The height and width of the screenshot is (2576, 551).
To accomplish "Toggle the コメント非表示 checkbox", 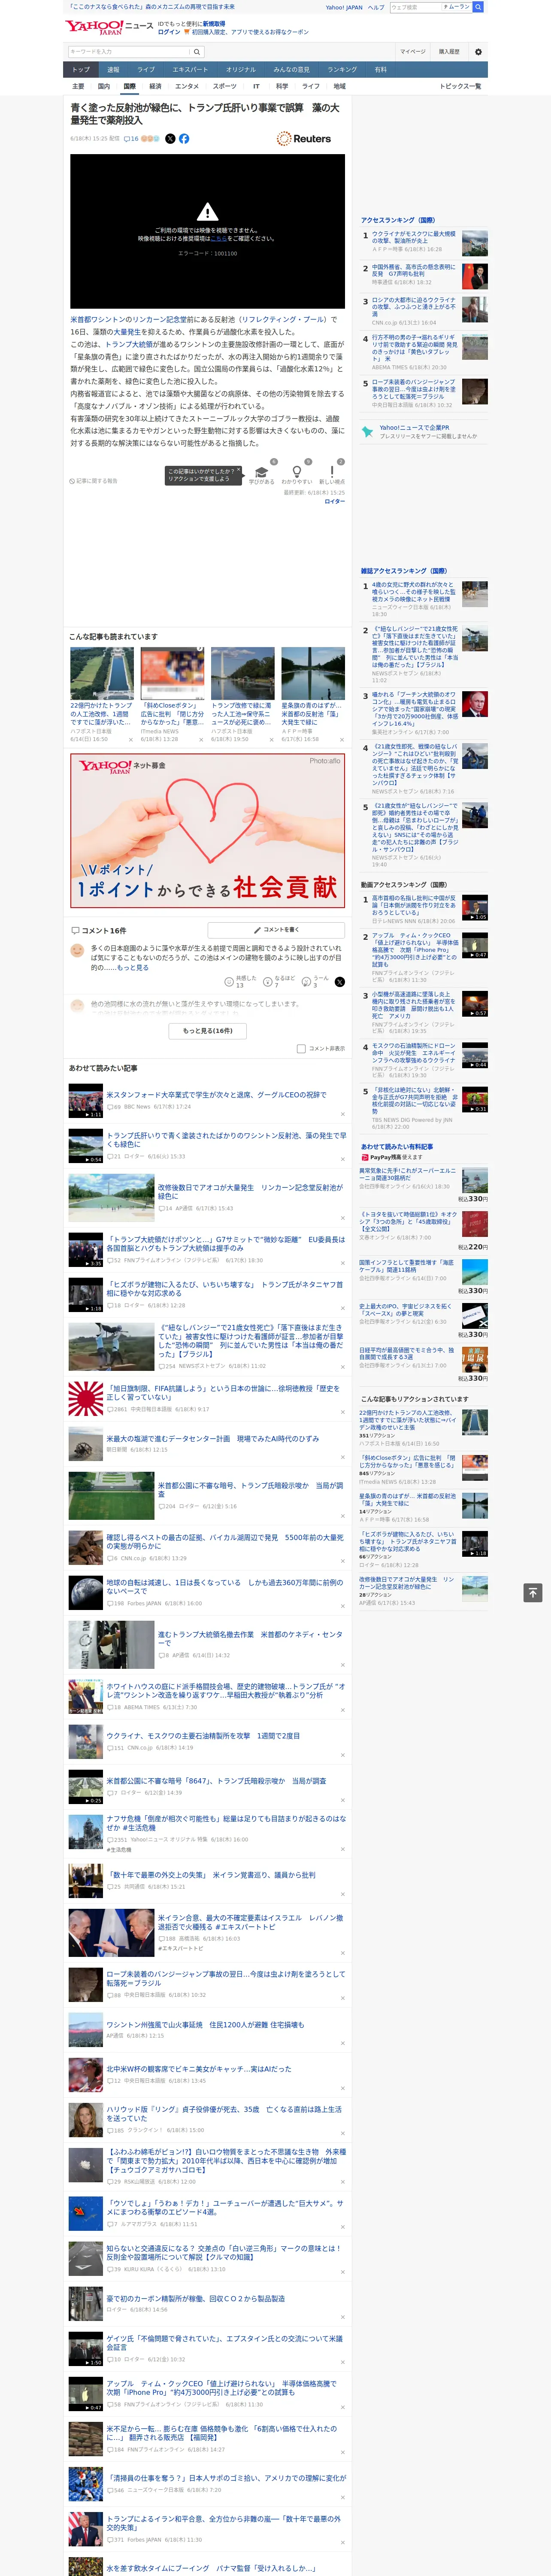I will point(301,1049).
